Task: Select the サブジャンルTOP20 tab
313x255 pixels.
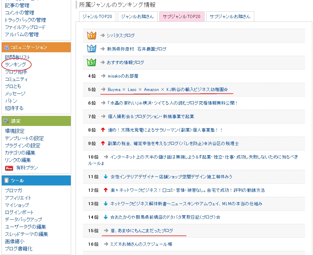Action: coord(181,17)
